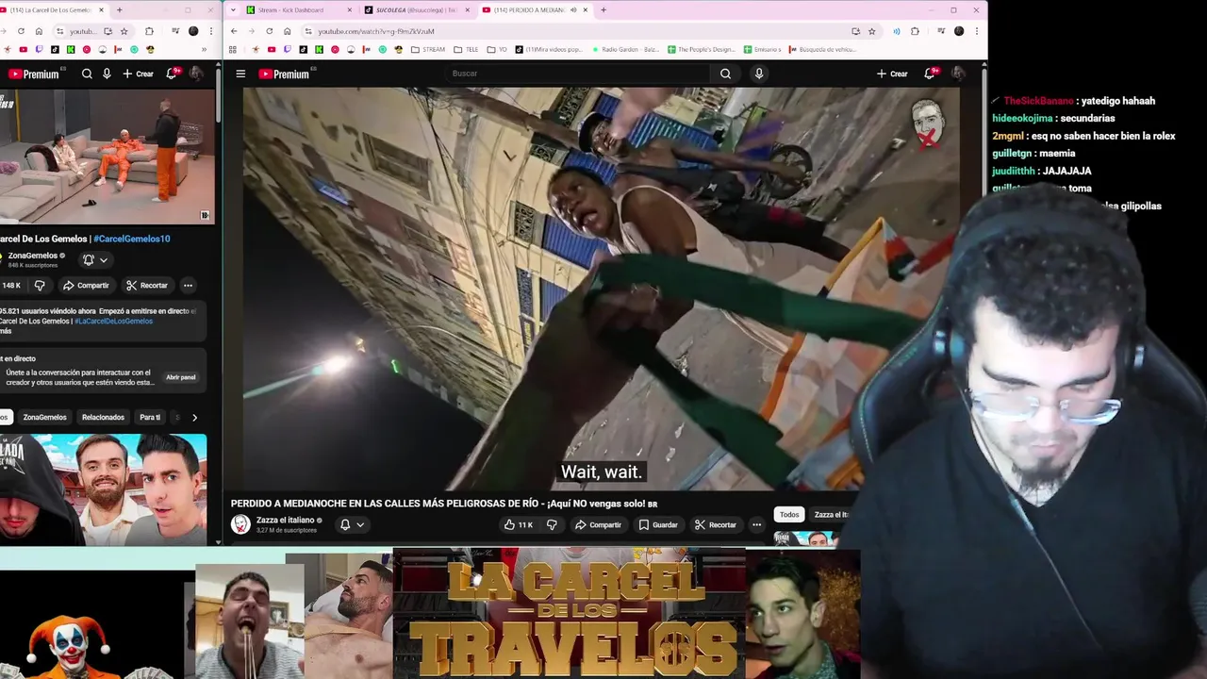Show more chips in left YouTube window
The width and height of the screenshot is (1207, 679).
pyautogui.click(x=194, y=417)
